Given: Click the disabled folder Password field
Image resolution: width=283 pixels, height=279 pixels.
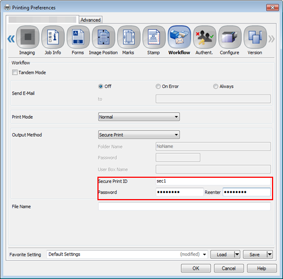Looking at the screenshot, I should 178,158.
